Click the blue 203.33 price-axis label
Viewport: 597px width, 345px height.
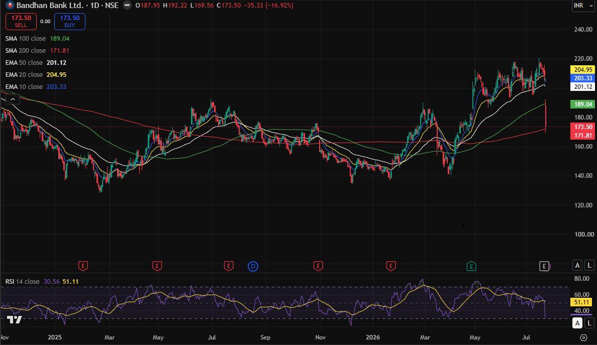pyautogui.click(x=582, y=78)
